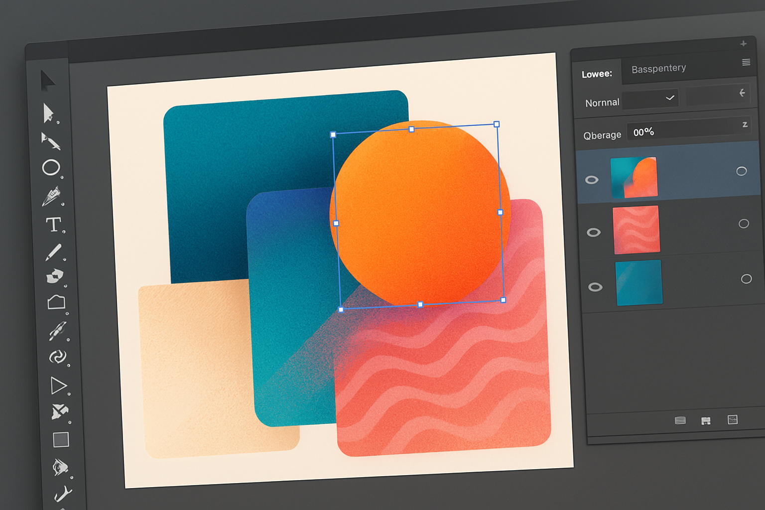The height and width of the screenshot is (510, 765).
Task: Switch to the Basspentery tab
Action: click(x=659, y=69)
